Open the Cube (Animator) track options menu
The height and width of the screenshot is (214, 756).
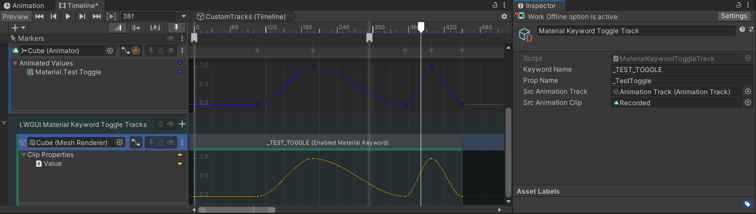[x=182, y=50]
